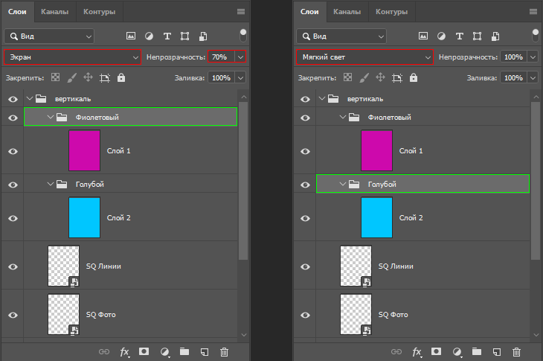The width and height of the screenshot is (543, 361).
Task: Select magenta Слой 1 thumbnail, left panel
Action: 85,150
